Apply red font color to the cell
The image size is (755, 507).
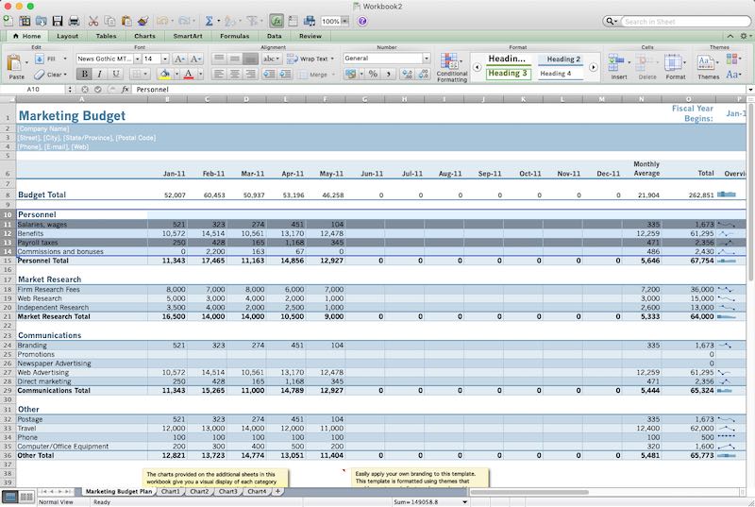pyautogui.click(x=188, y=75)
